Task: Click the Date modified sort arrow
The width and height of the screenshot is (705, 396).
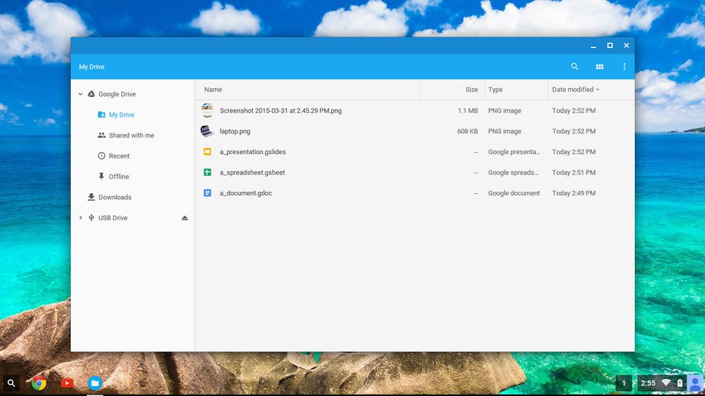Action: pyautogui.click(x=598, y=90)
